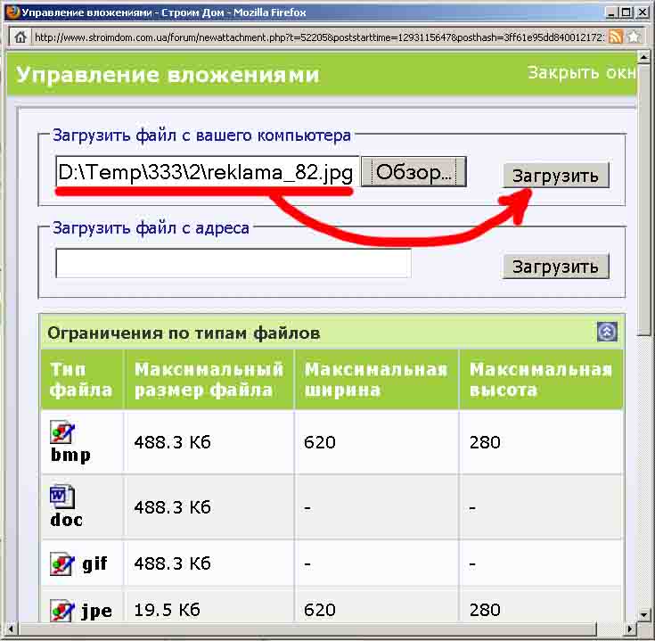Screen dimensions: 655x641
Task: Collapse the file type restrictions panel
Action: [x=607, y=332]
